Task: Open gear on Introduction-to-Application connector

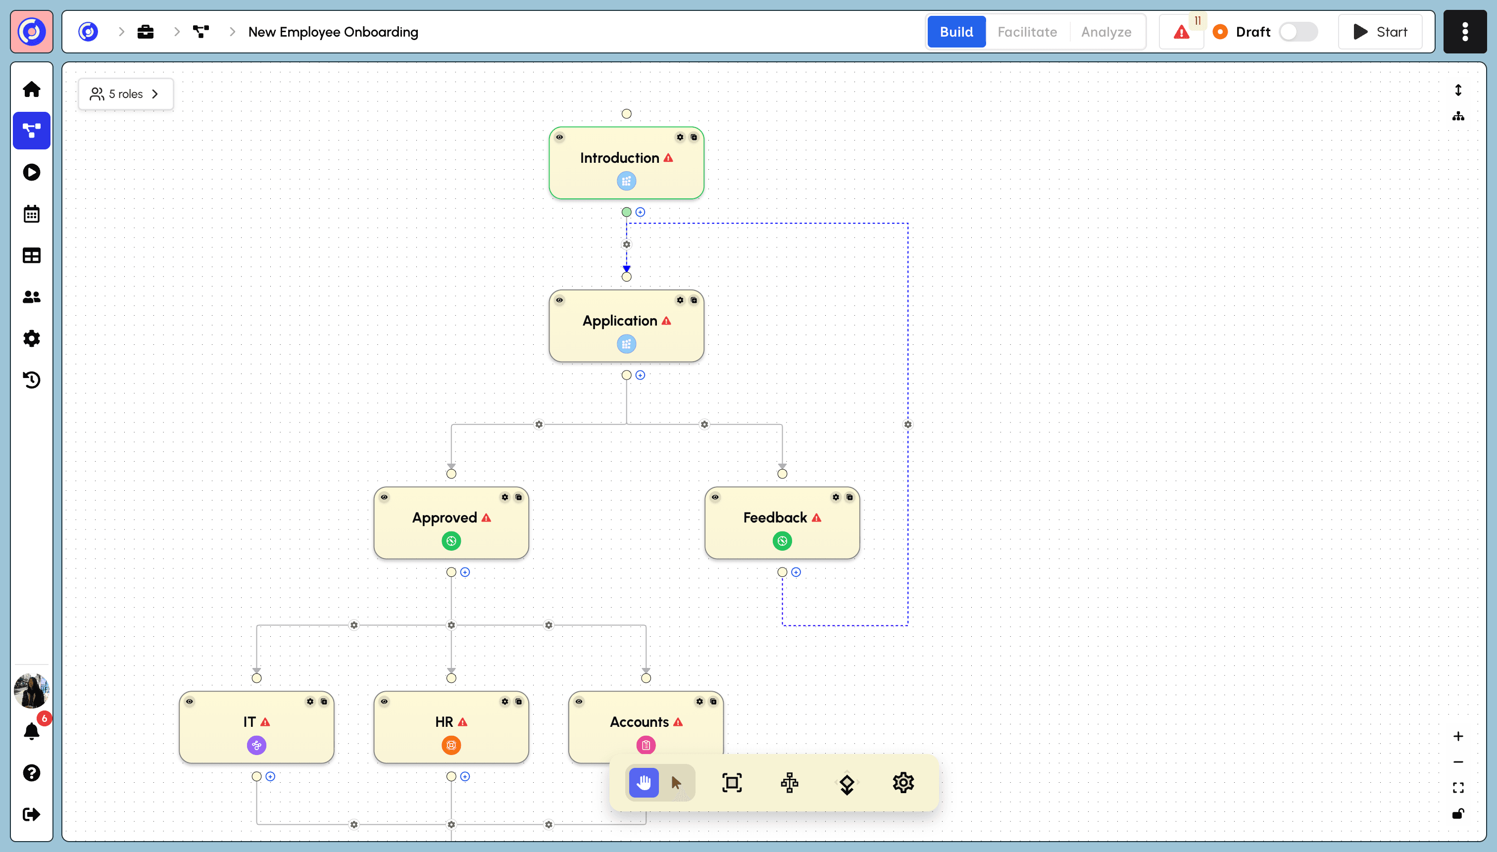Action: tap(626, 244)
